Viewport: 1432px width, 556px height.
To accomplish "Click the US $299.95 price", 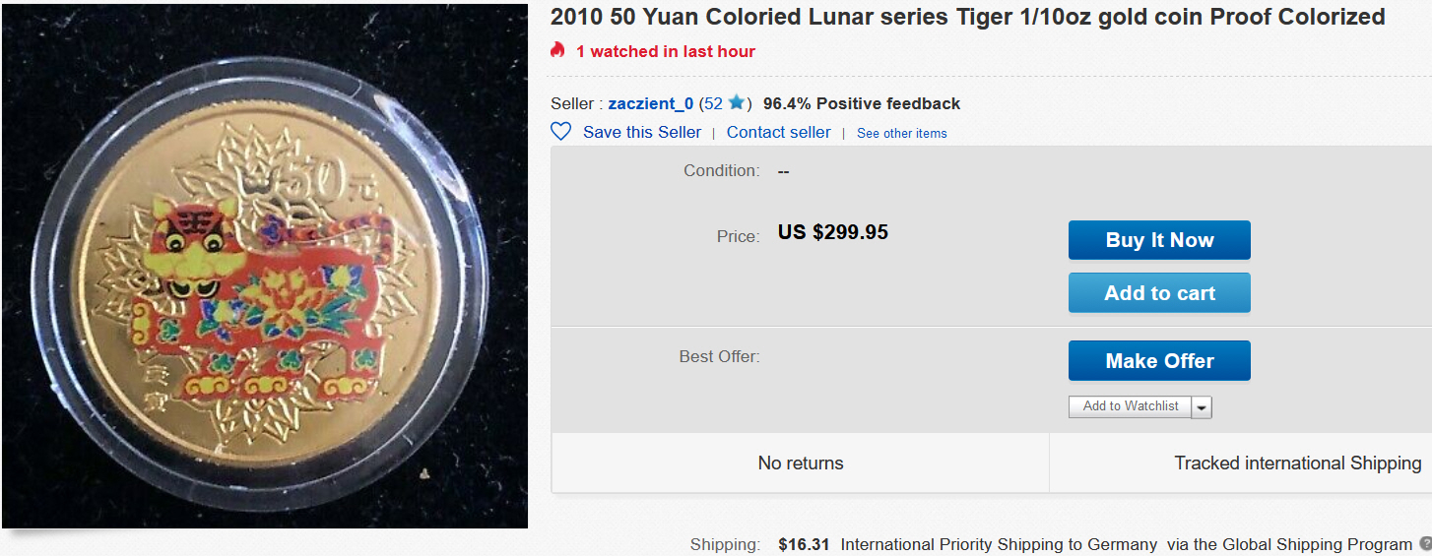I will 832,232.
